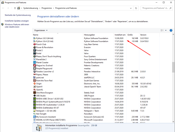Viewport: 175px width, 132px height.
Task: Sort by Name column header
Action: (x=58, y=35)
